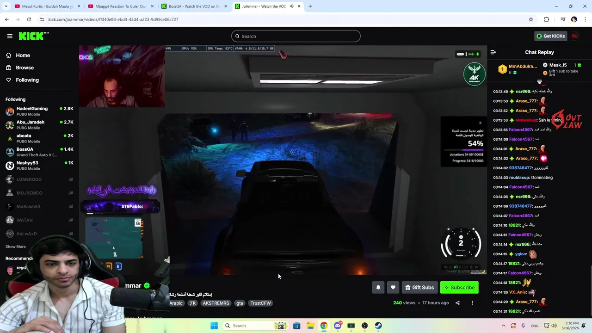Open offline channel LOMEROOO
Viewport: 592px width, 333px height.
coord(39,179)
